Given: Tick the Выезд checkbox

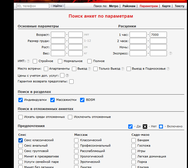Looking at the screenshot, I should point(74,69).
